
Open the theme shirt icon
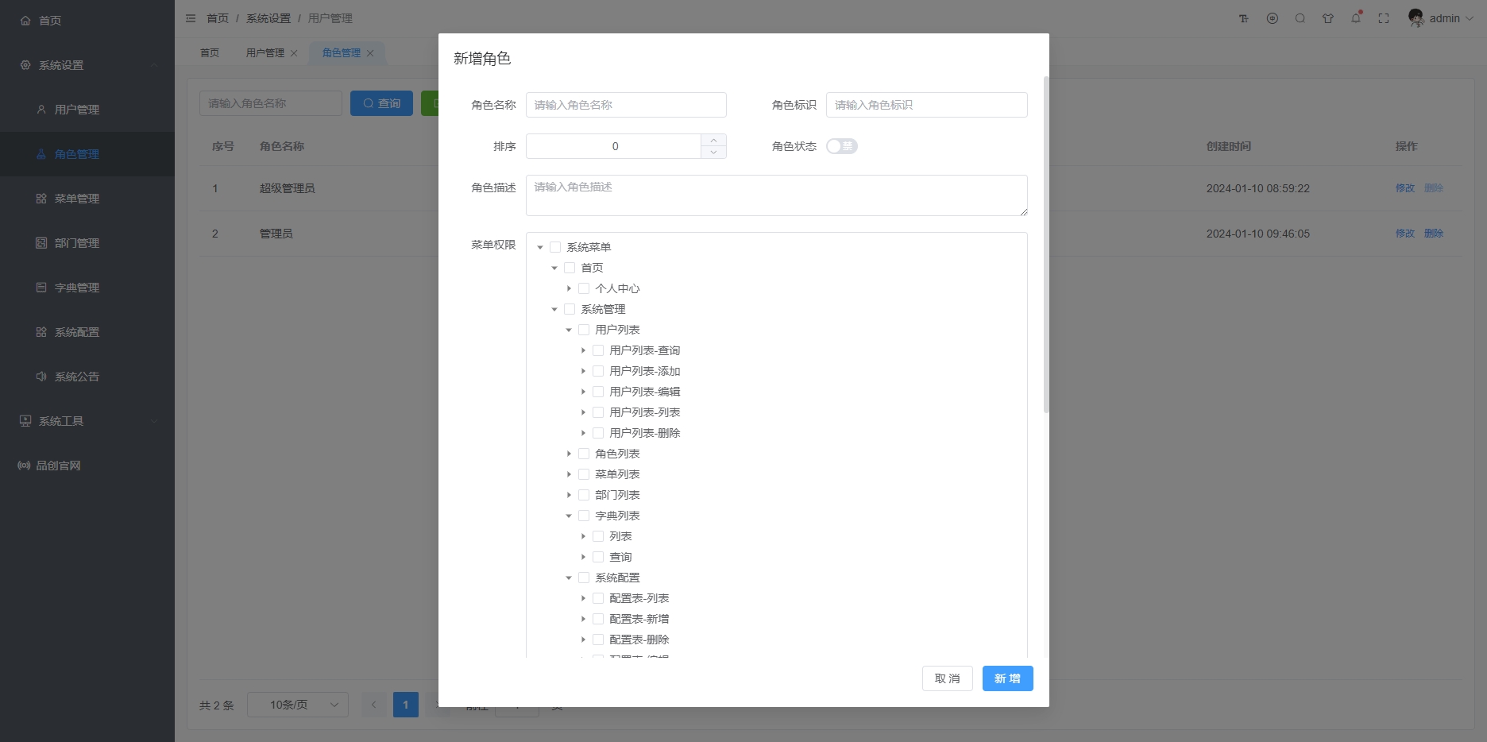tap(1328, 18)
